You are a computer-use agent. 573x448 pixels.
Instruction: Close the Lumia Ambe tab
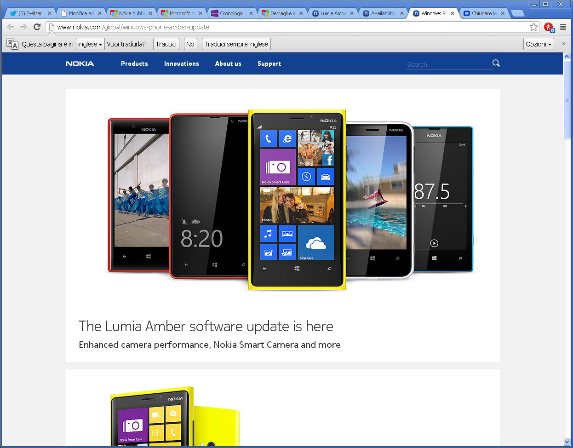coord(352,13)
